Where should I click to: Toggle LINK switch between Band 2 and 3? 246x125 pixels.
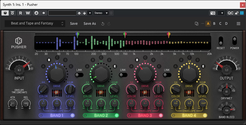[123, 75]
